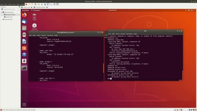Screen dimensions: 197x111
Task: Collapse the My Computer tree node
Action: (x=2, y=12)
